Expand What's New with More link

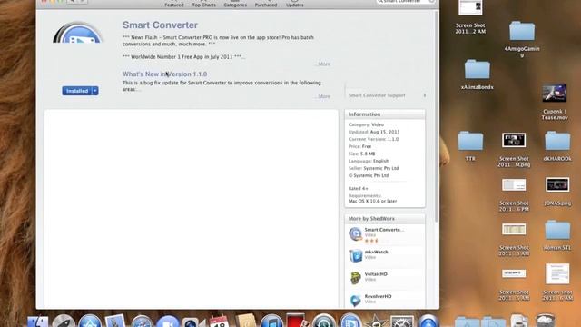tap(323, 96)
